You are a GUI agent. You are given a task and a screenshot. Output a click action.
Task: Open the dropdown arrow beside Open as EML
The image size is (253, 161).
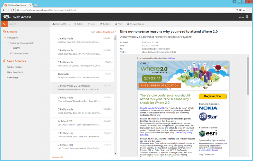[69, 24]
